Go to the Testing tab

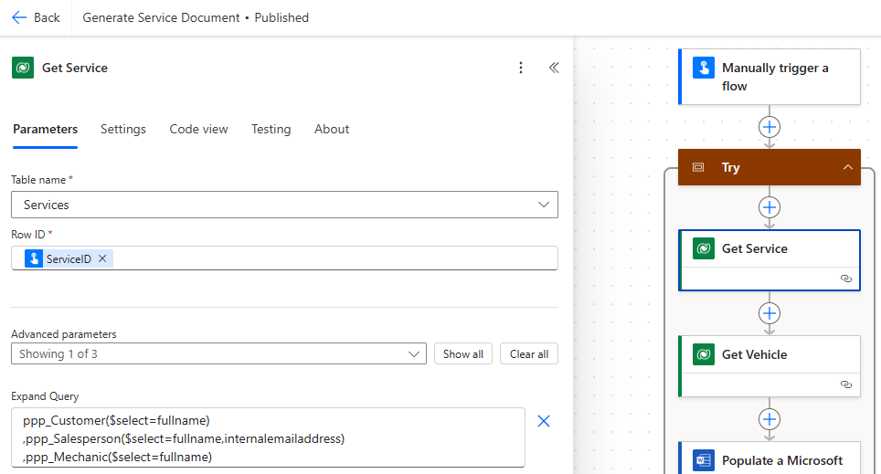[271, 129]
